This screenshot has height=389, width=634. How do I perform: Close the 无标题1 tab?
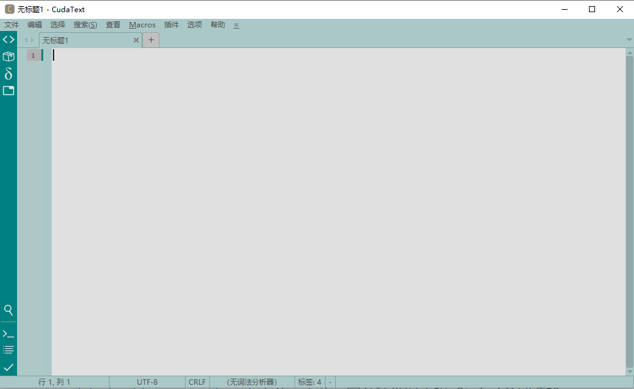pos(136,40)
